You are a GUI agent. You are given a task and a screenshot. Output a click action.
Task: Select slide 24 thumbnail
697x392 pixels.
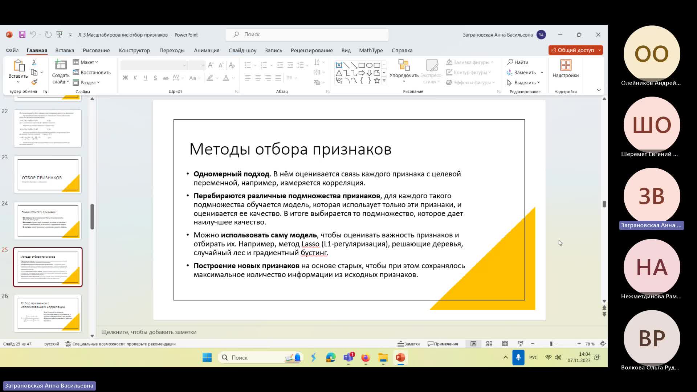pyautogui.click(x=48, y=221)
